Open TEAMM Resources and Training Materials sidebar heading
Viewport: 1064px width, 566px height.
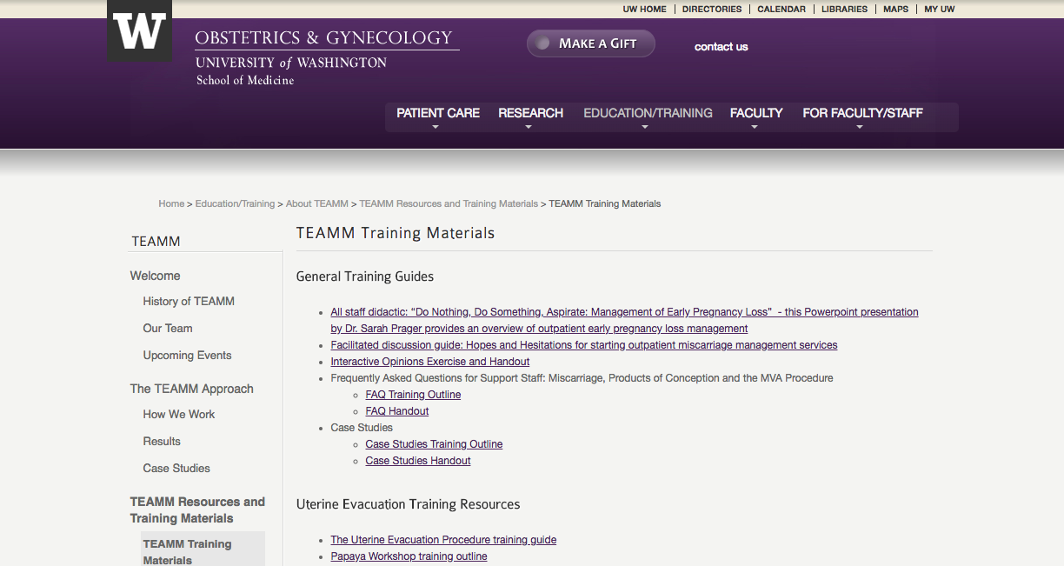197,509
